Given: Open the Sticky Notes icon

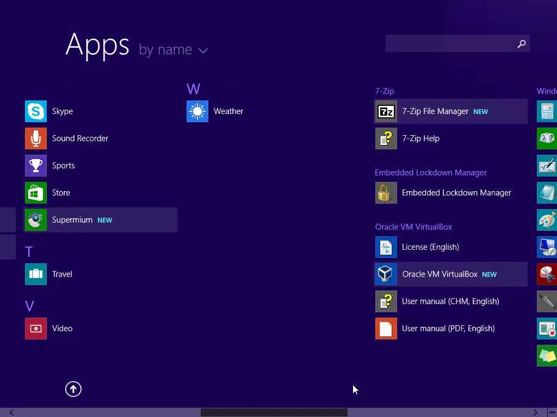Looking at the screenshot, I should point(547,356).
